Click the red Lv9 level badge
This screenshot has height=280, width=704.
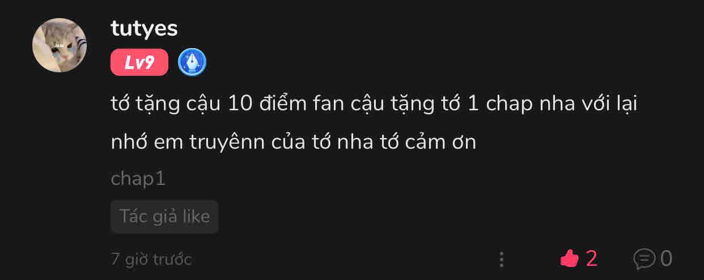(139, 62)
